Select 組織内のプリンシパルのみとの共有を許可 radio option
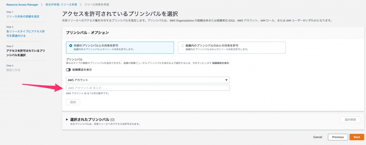This screenshot has width=366, height=145. [183, 45]
